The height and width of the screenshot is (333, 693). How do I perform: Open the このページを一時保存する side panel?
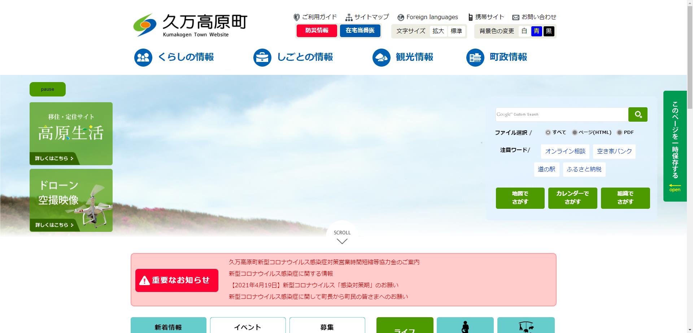click(x=675, y=144)
